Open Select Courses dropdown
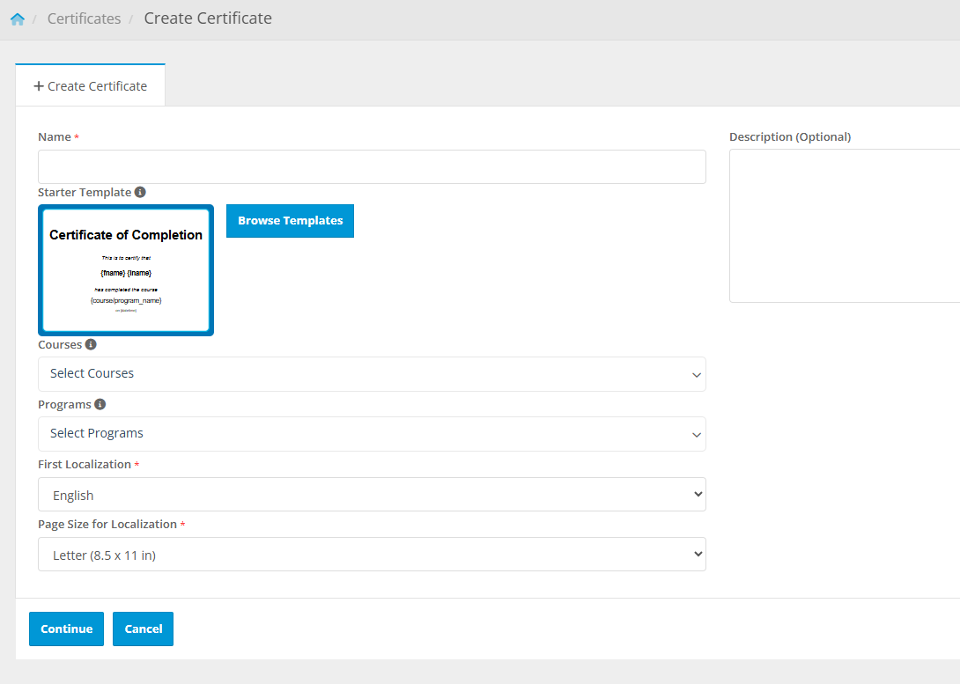Screen dimensions: 960x684 click(372, 374)
